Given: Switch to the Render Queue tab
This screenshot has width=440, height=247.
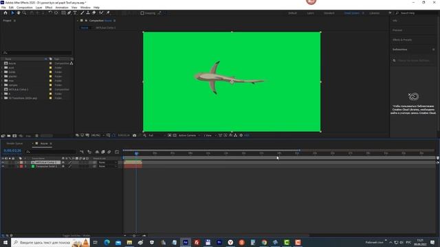Looking at the screenshot, I should click(14, 143).
